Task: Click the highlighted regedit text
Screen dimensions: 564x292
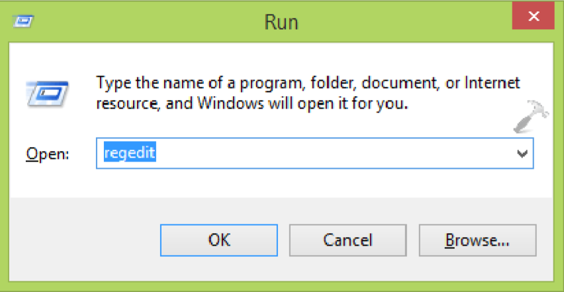Action: pyautogui.click(x=130, y=152)
